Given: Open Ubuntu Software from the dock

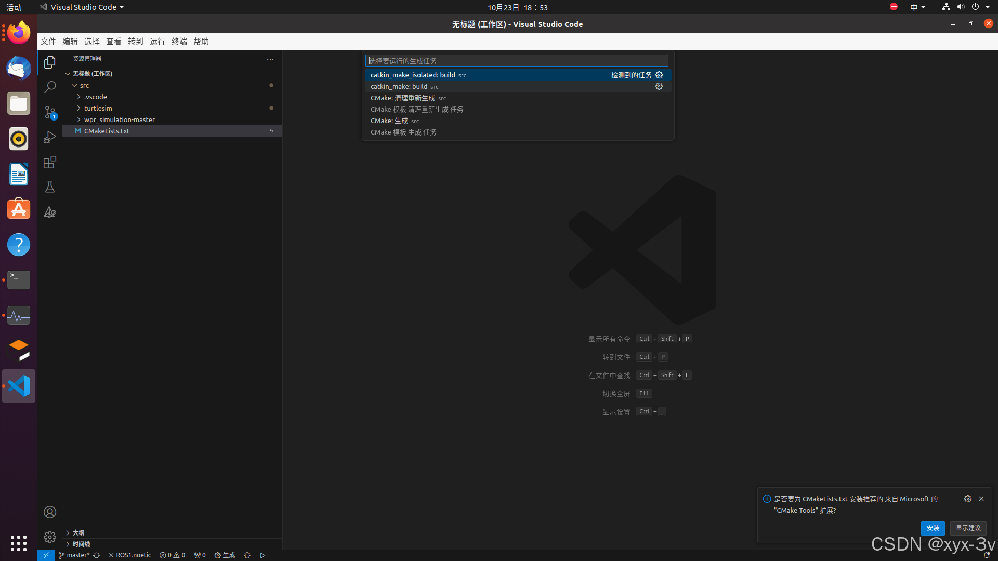Looking at the screenshot, I should click(x=19, y=209).
